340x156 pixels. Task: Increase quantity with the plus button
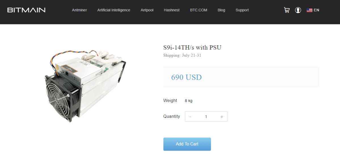click(x=221, y=117)
